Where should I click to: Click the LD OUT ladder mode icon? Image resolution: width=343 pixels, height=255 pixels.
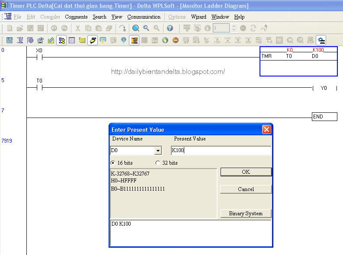point(10,40)
